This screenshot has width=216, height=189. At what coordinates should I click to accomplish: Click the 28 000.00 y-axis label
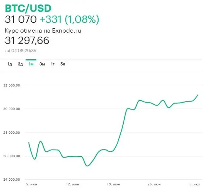coord(11,133)
